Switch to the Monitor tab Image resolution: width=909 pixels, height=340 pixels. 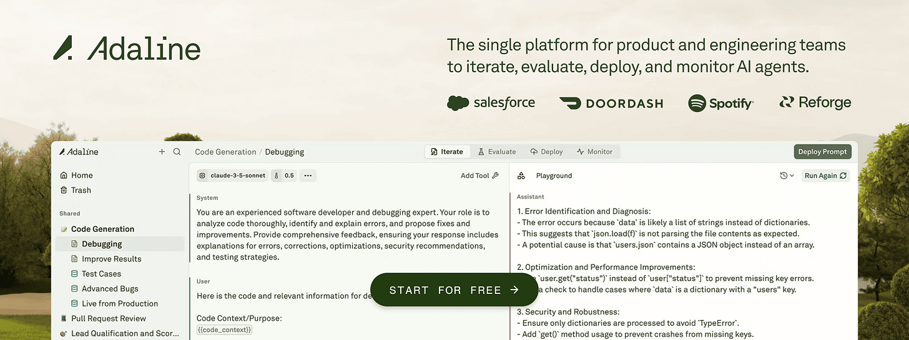594,151
